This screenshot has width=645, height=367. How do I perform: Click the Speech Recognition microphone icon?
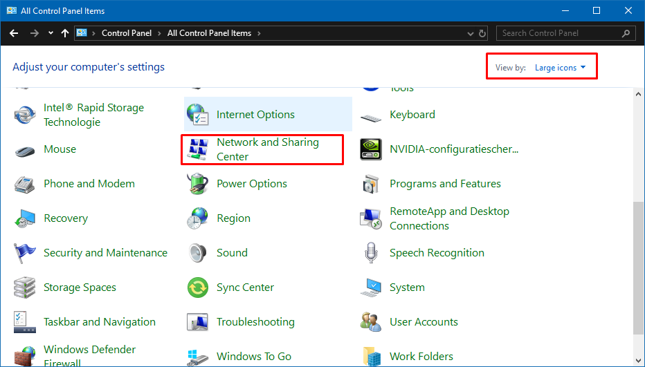371,252
